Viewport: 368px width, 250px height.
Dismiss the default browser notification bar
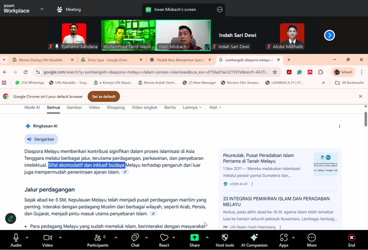click(361, 96)
